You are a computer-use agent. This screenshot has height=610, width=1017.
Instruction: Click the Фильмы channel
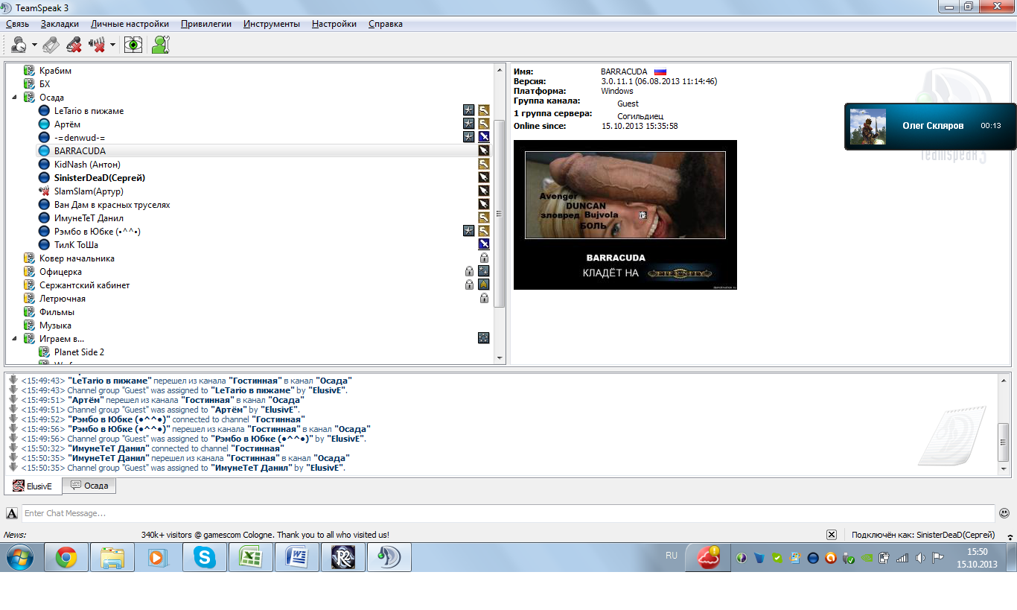pyautogui.click(x=57, y=312)
